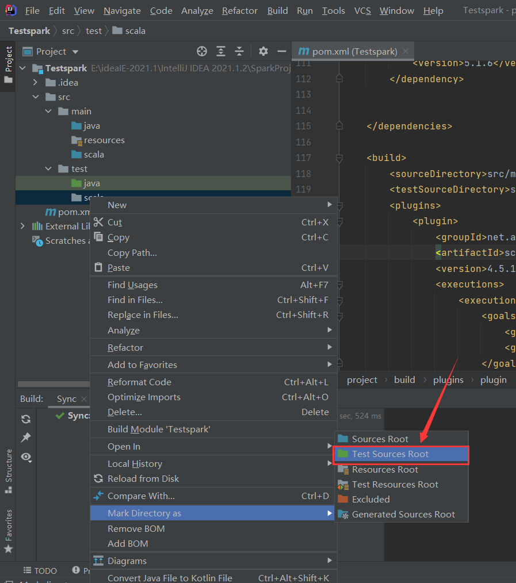Choose Generated Sources Root option
This screenshot has height=583, width=516.
click(402, 514)
